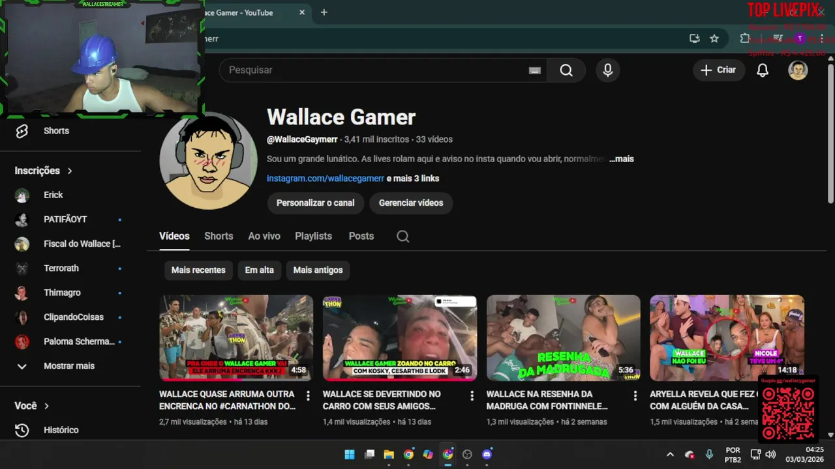The image size is (835, 469).
Task: Switch to the Posts tab
Action: [361, 236]
